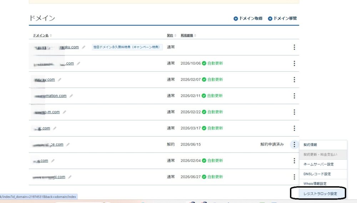Open three-dot menu for the 2026/02/07 domain

294,80
